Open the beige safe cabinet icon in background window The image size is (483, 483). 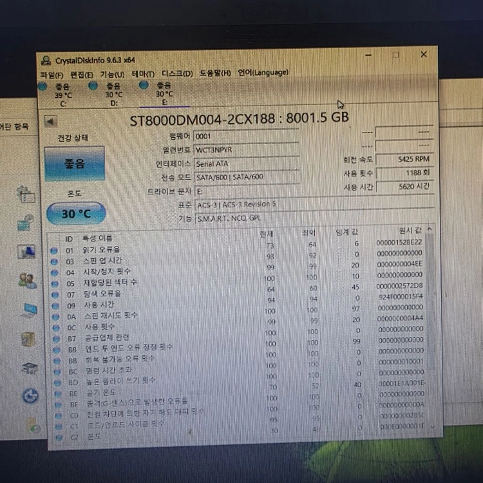point(28,339)
